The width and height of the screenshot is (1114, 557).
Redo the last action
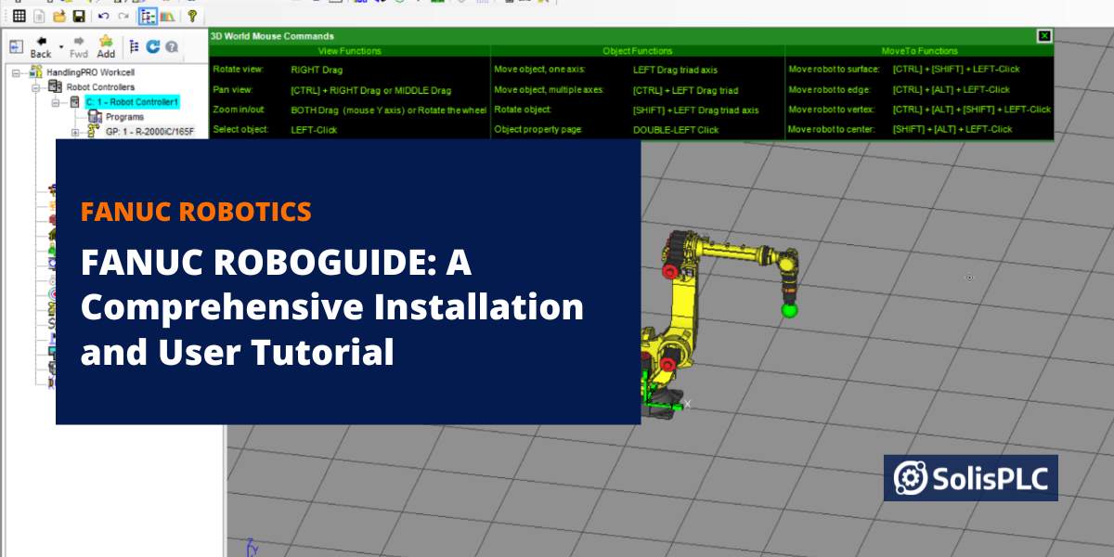pyautogui.click(x=123, y=16)
